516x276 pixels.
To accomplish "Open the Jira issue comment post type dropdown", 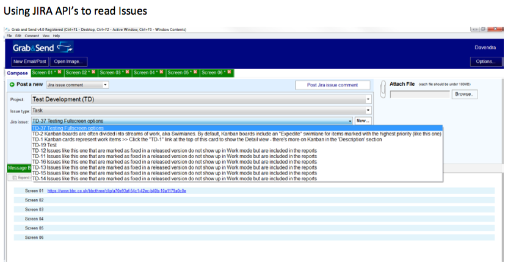I will [78, 85].
